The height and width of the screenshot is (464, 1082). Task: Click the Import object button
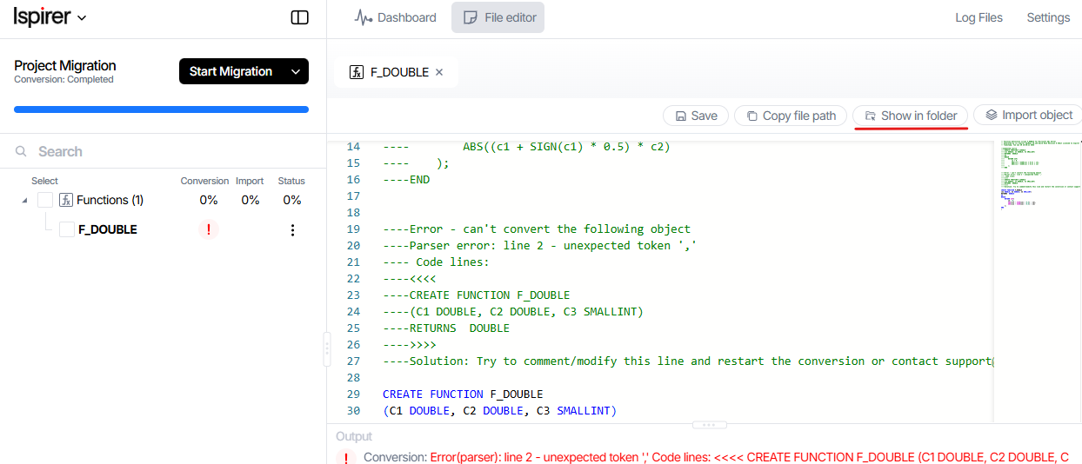pos(1028,115)
